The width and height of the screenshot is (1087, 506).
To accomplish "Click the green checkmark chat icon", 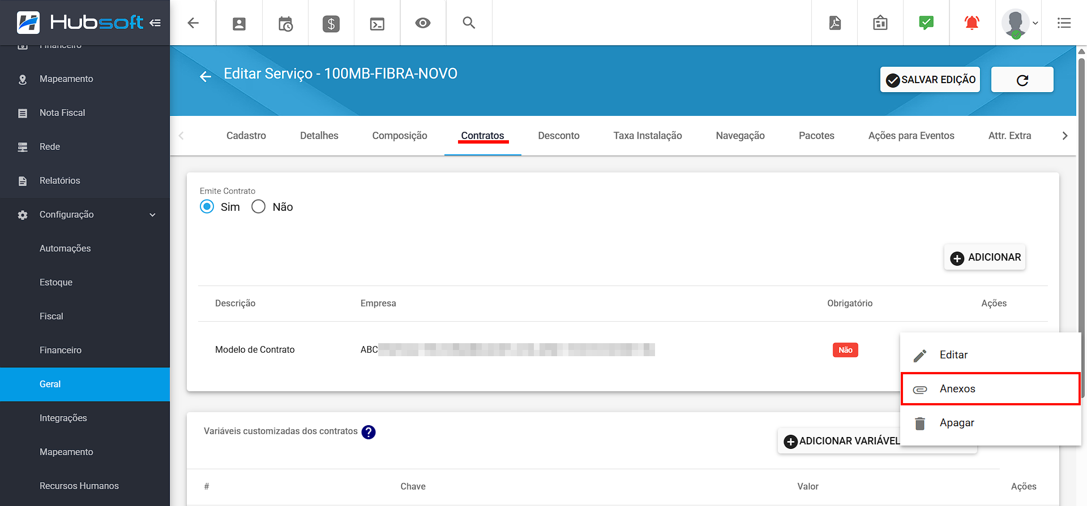I will (926, 23).
